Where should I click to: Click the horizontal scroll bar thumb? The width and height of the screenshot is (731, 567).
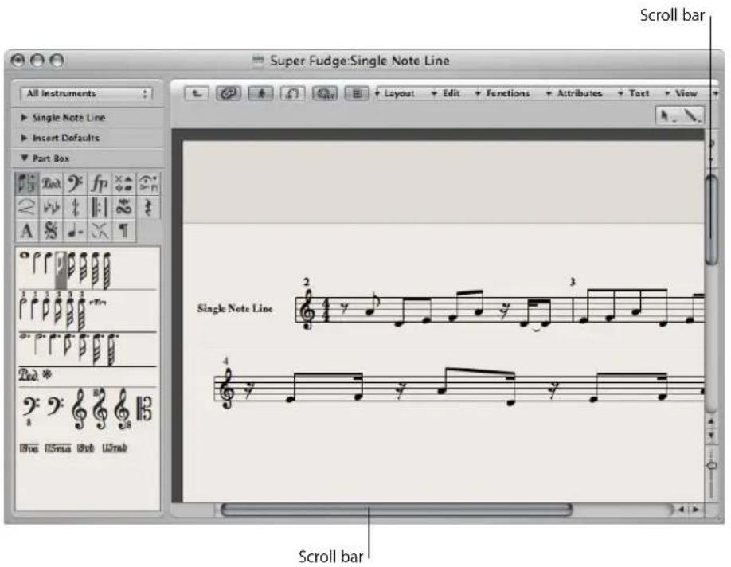pyautogui.click(x=397, y=510)
